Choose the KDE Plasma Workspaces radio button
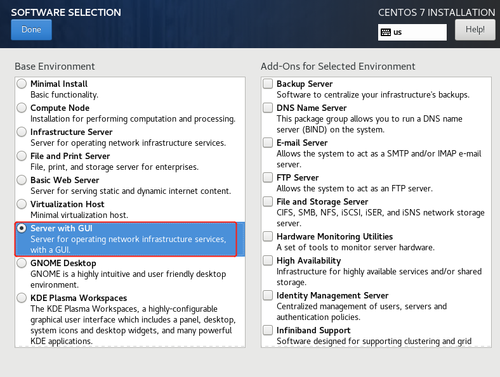The image size is (500, 377). [22, 298]
